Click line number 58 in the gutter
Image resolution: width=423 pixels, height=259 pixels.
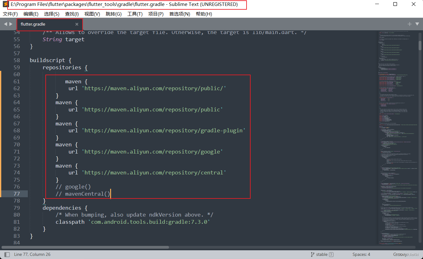[x=17, y=60]
